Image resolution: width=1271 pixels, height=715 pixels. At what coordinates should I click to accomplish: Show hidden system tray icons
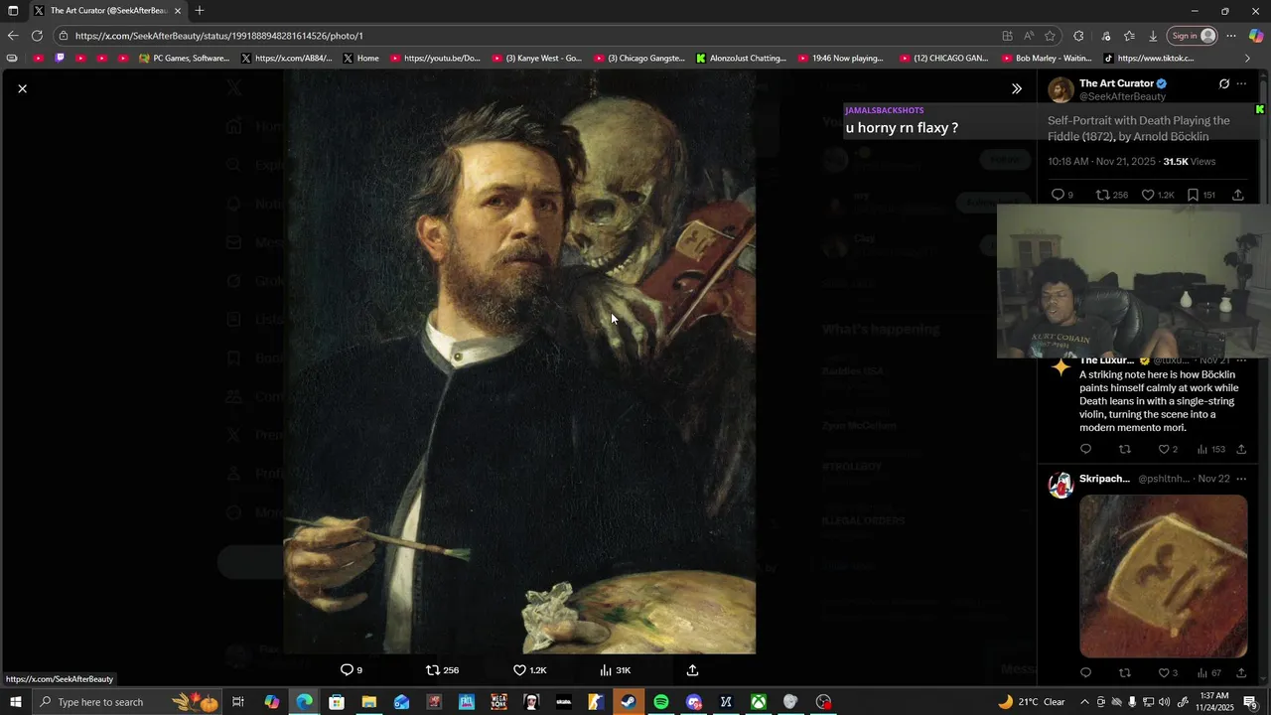1084,702
